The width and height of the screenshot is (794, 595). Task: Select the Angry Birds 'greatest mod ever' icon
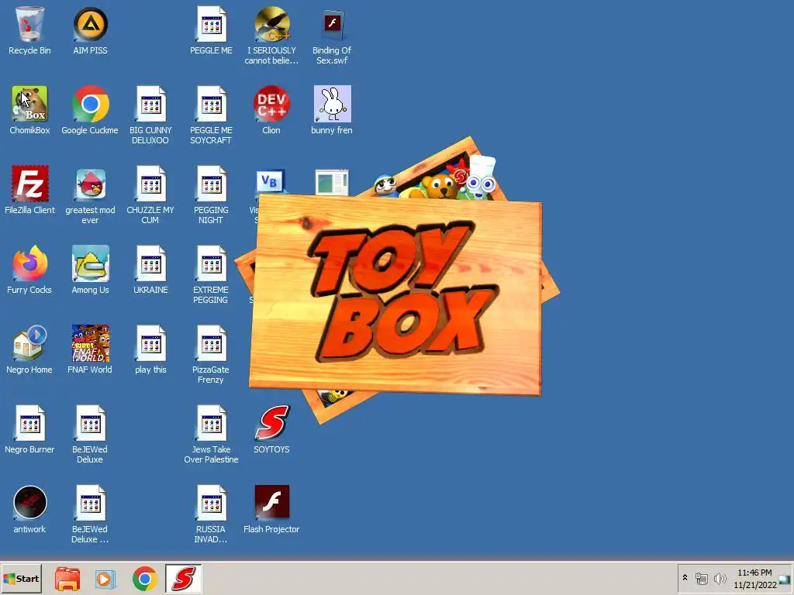click(x=90, y=183)
